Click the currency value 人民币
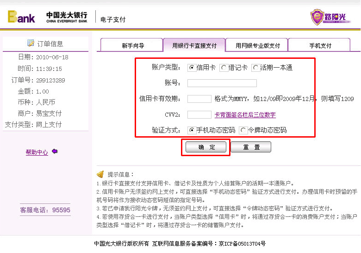 click(x=45, y=102)
